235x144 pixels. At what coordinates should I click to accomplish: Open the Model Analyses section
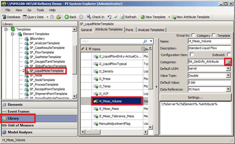(40, 132)
